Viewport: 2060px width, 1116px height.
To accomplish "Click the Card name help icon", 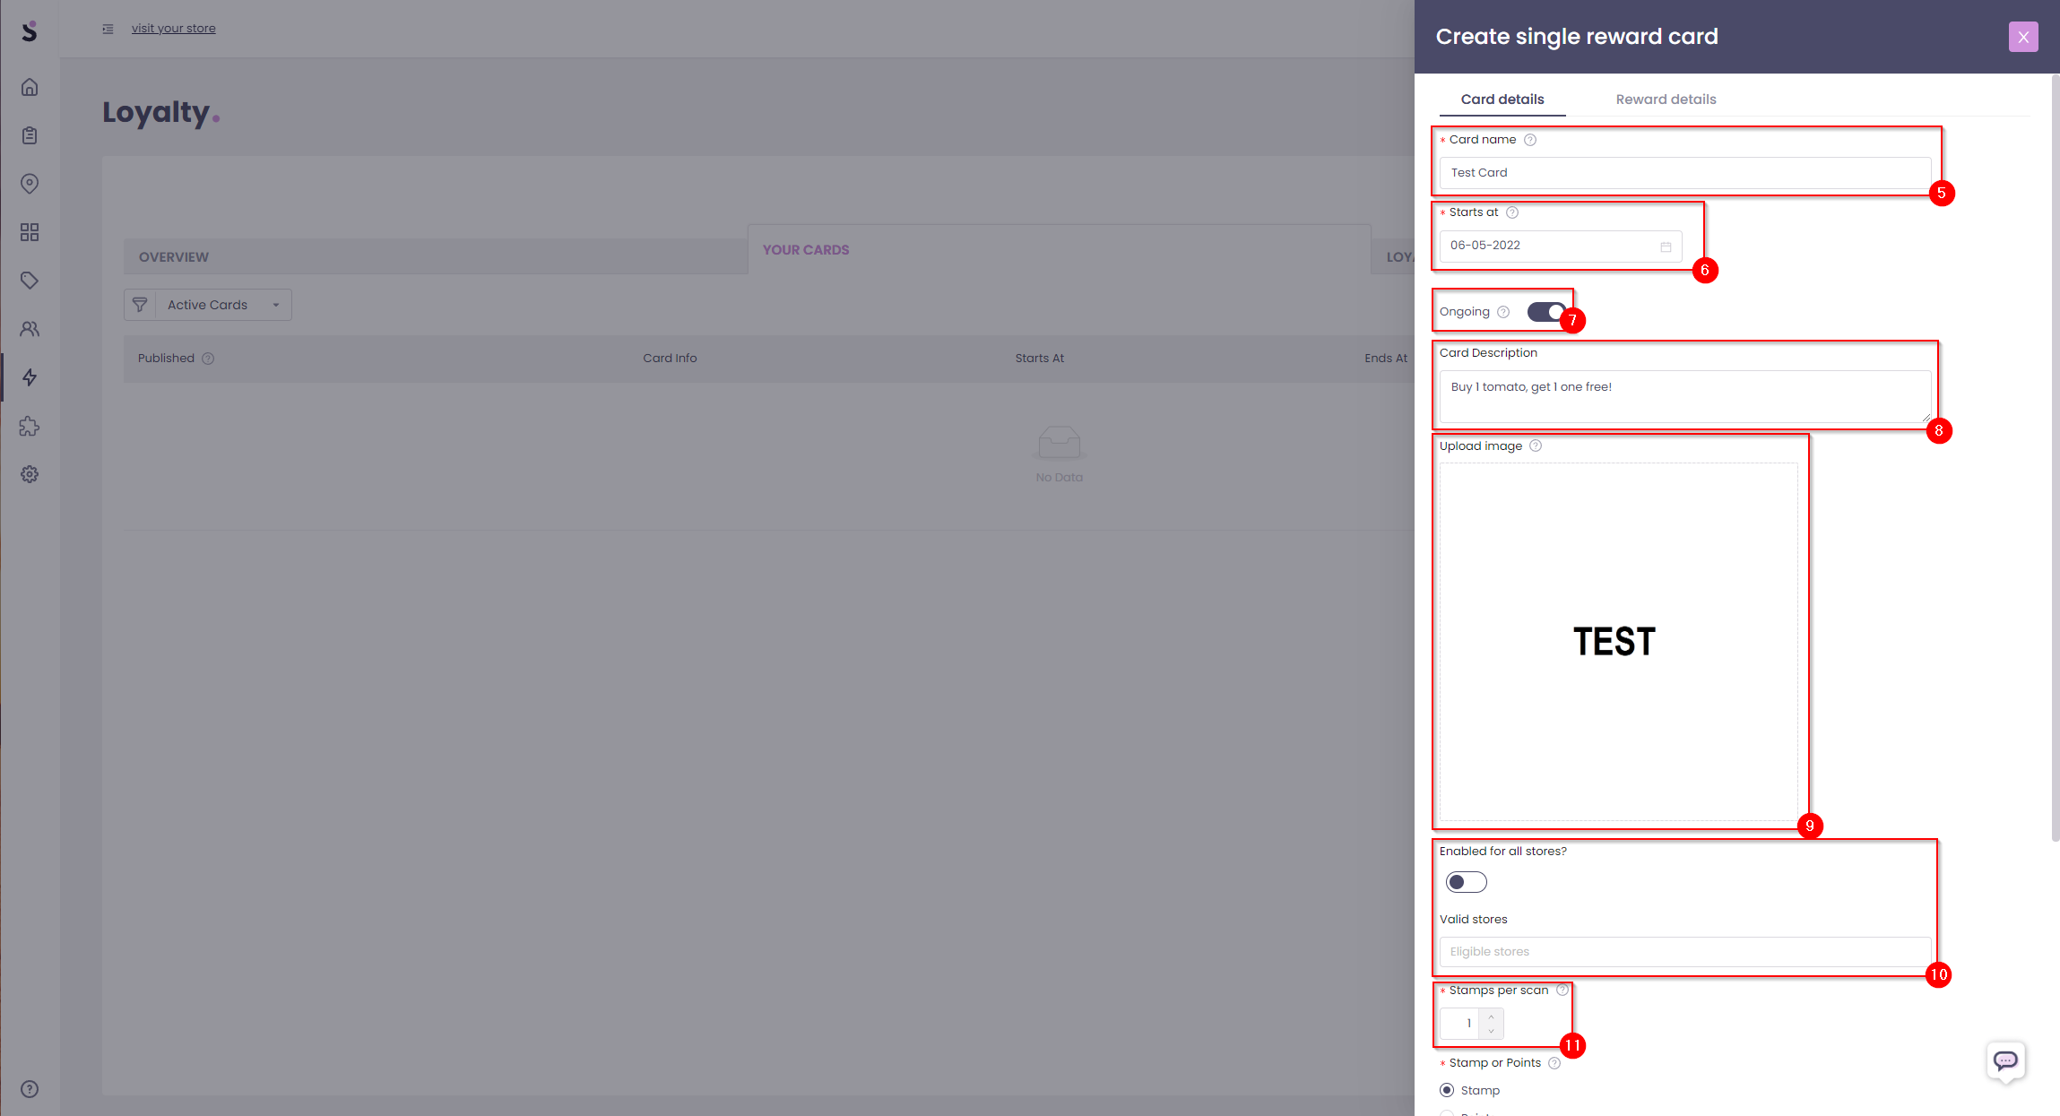I will tap(1530, 140).
